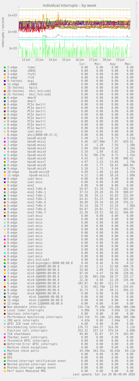The width and height of the screenshot is (139, 381).
Task: Select the 'Threshold APIC interrupts' legend entry
Action: (x=28, y=341)
